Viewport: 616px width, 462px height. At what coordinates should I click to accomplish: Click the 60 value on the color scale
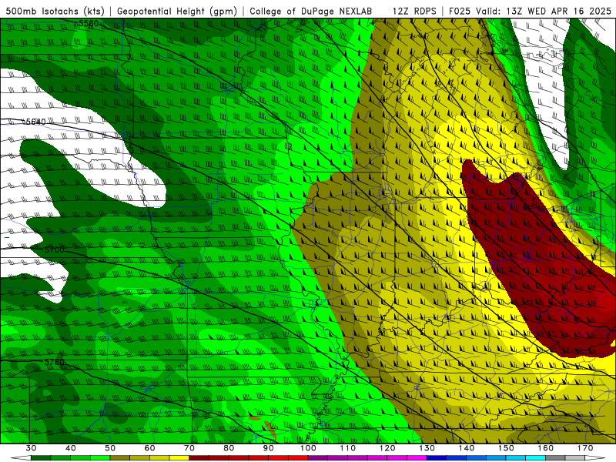(x=149, y=448)
